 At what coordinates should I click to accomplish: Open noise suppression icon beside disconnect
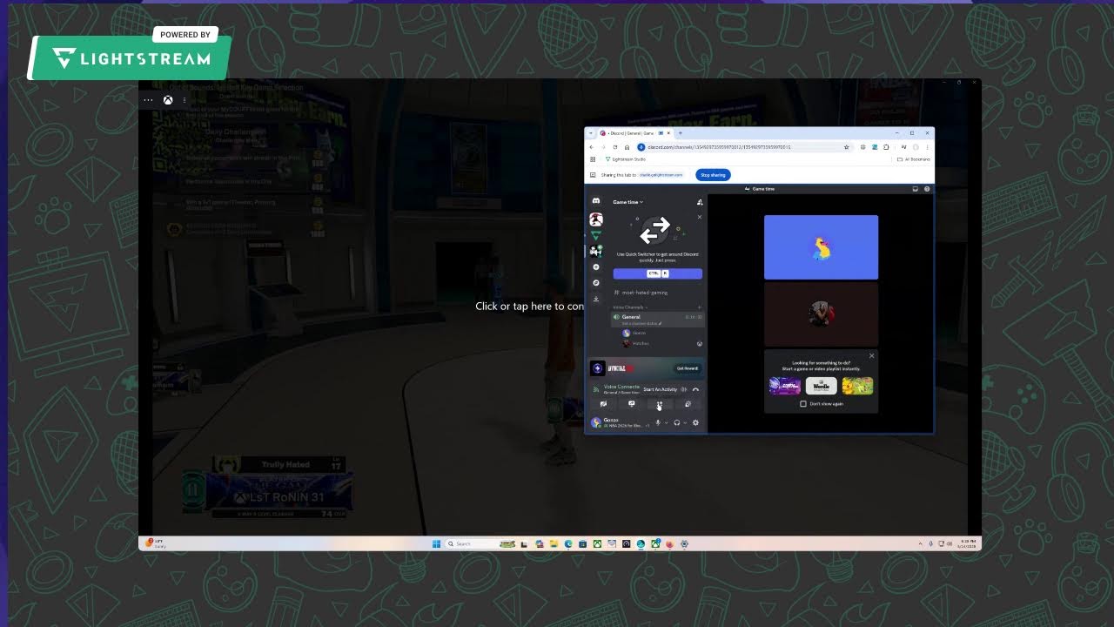pyautogui.click(x=684, y=389)
